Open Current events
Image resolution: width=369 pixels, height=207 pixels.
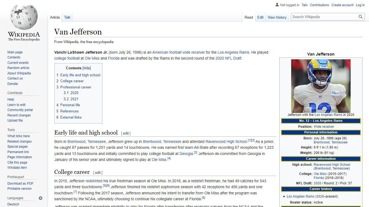click(18, 63)
